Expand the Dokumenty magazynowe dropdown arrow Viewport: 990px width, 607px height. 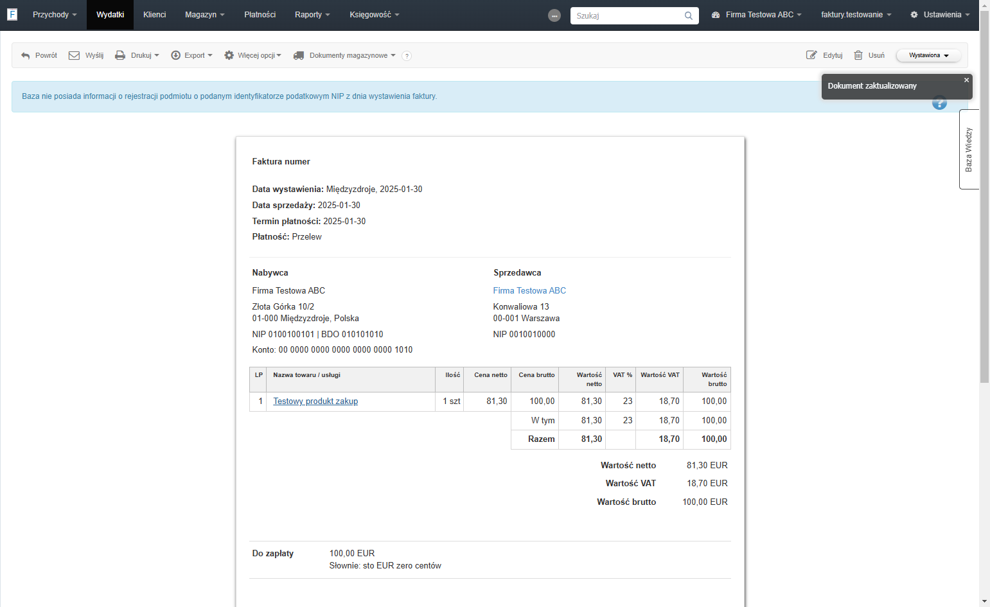(x=393, y=55)
